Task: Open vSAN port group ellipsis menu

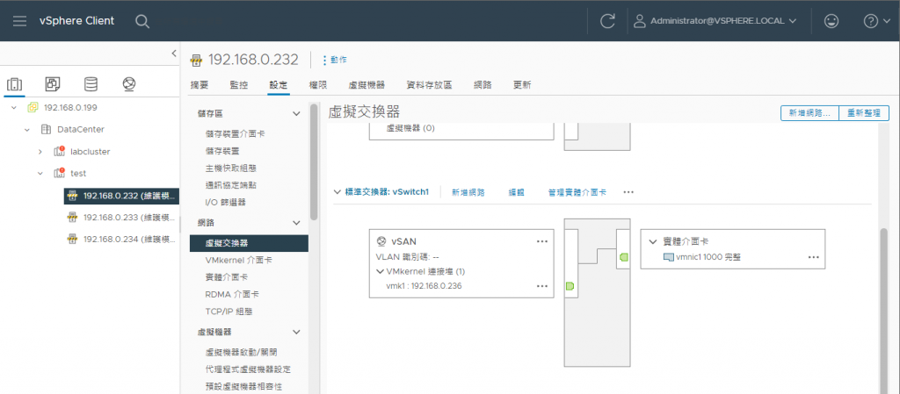Action: 541,241
